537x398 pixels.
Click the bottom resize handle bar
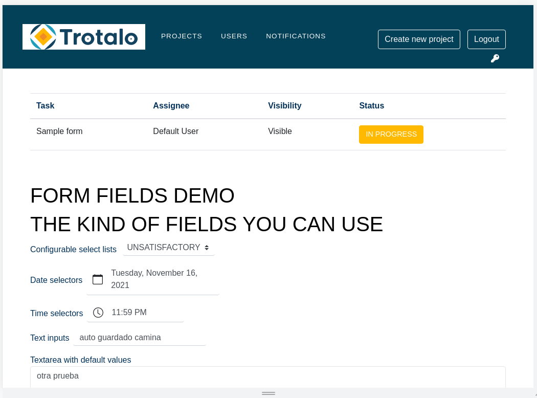(x=268, y=393)
